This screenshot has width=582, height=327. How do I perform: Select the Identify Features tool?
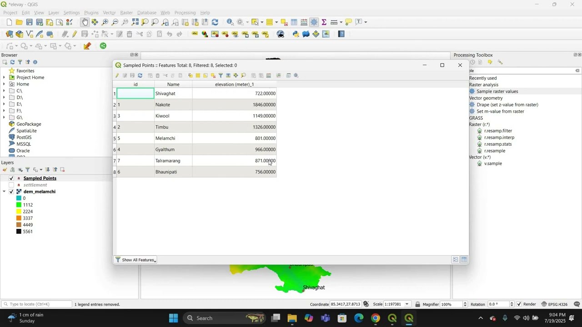[230, 22]
